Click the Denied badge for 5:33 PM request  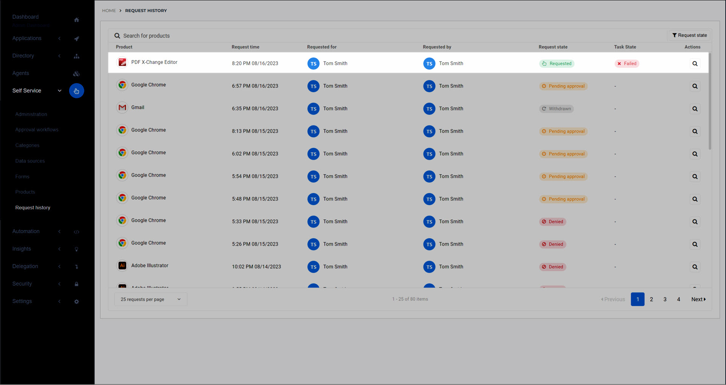click(x=552, y=222)
